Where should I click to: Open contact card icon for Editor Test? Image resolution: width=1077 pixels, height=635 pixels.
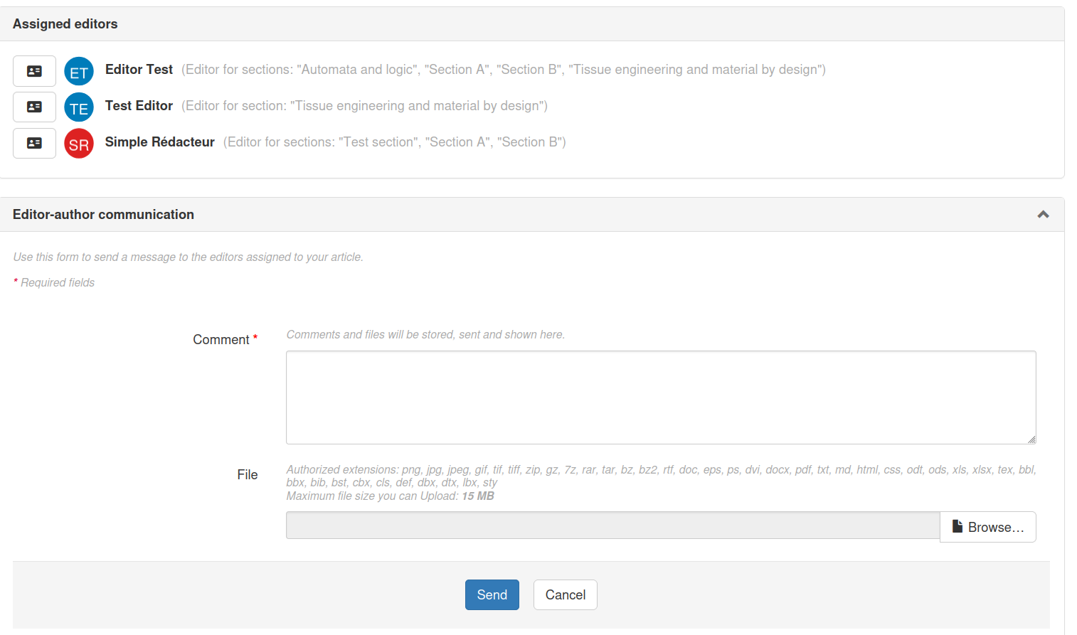click(x=34, y=71)
